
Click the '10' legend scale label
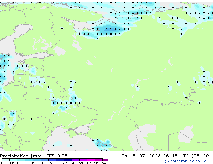(42, 163)
